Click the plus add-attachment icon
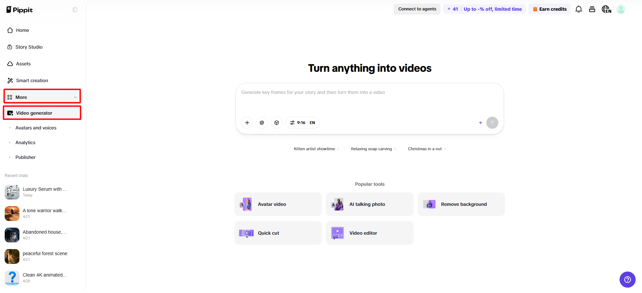Image resolution: width=642 pixels, height=293 pixels. click(x=247, y=123)
